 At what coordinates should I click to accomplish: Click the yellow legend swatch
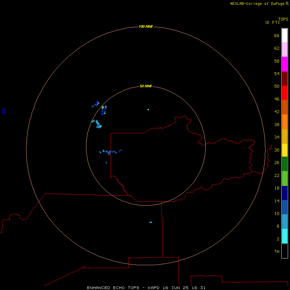[x=285, y=150]
